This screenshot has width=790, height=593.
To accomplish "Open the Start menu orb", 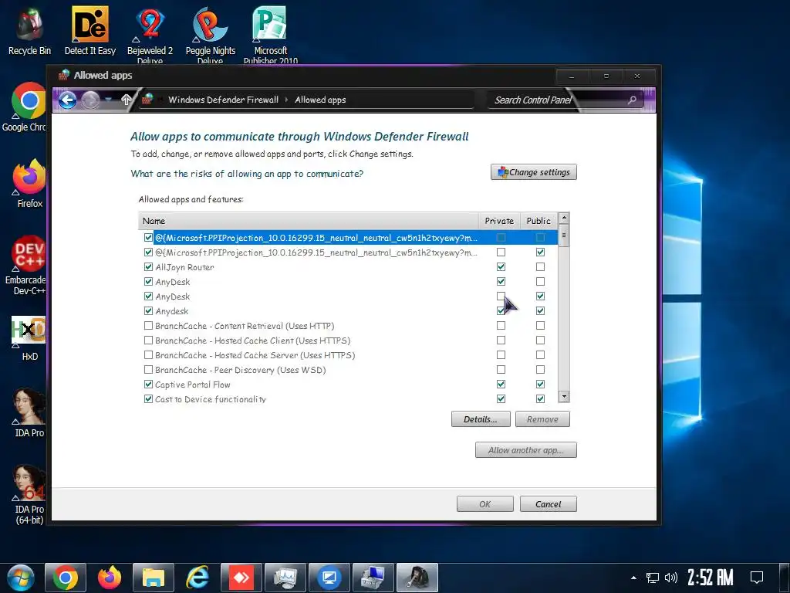I will pos(21,578).
